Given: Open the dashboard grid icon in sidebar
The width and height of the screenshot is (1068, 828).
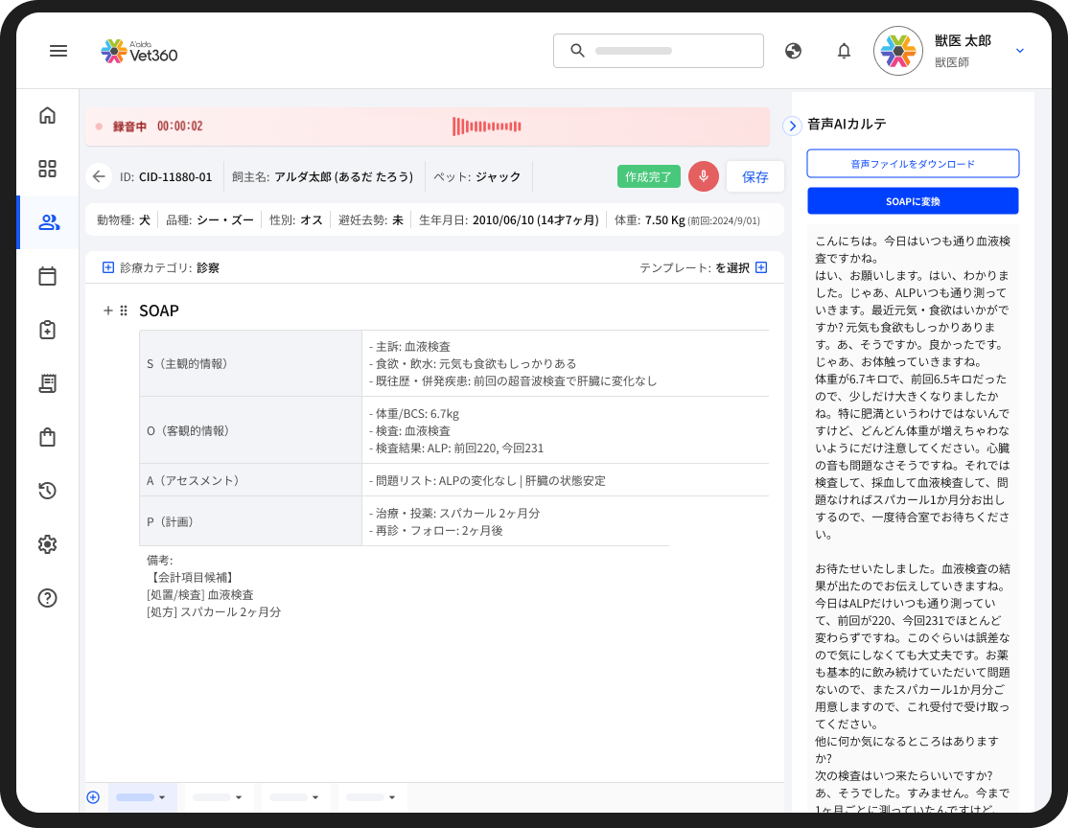Looking at the screenshot, I should point(47,169).
